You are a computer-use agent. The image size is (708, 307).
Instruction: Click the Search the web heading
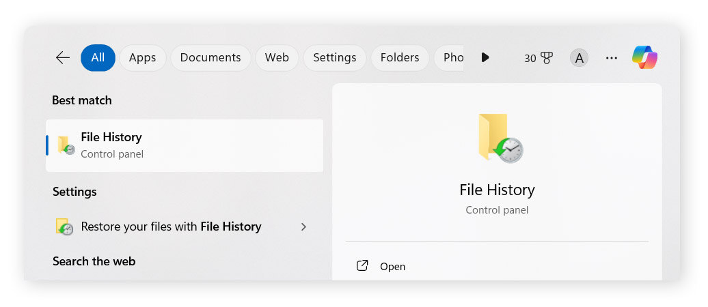point(94,261)
